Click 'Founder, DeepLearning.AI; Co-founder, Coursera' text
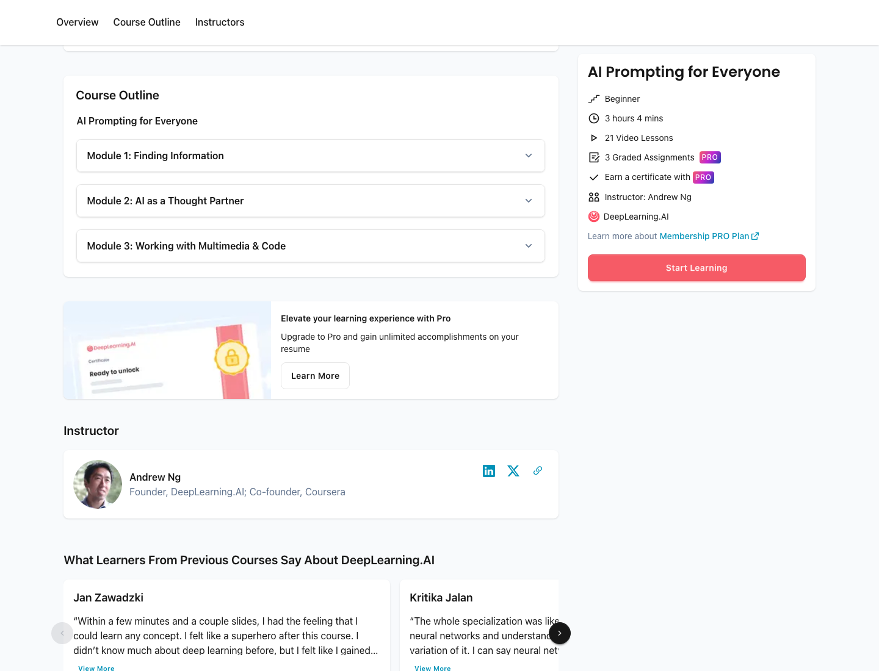The width and height of the screenshot is (879, 671). click(x=237, y=492)
